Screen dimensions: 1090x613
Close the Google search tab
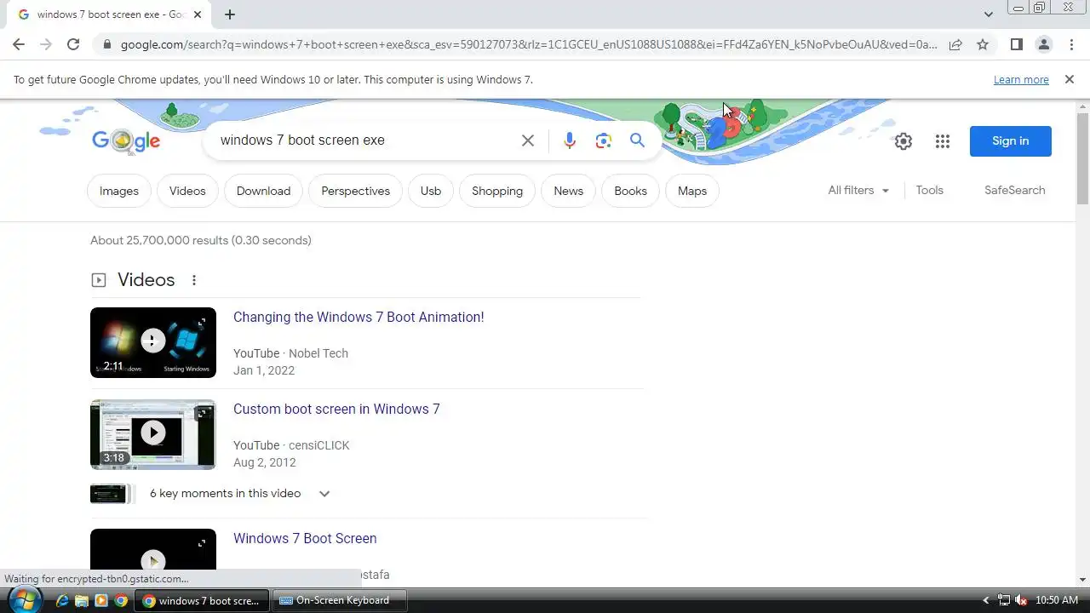click(x=198, y=14)
